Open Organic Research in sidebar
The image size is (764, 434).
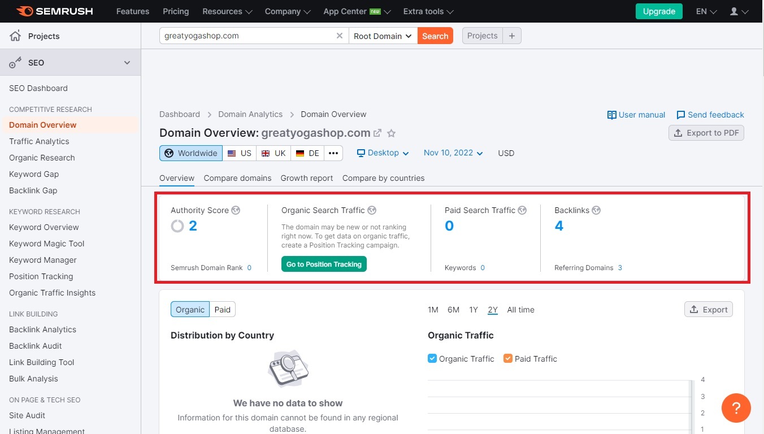pos(42,158)
